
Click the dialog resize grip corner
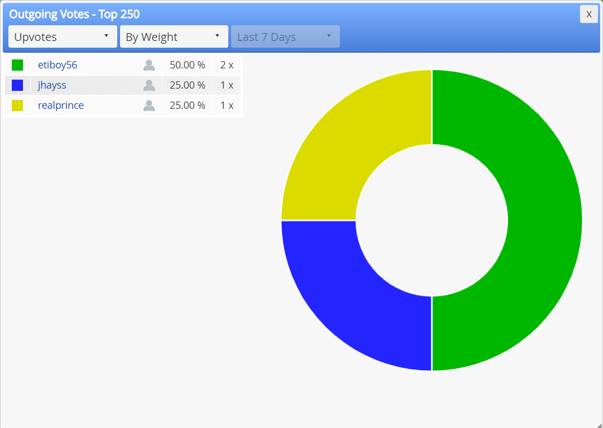point(599,425)
